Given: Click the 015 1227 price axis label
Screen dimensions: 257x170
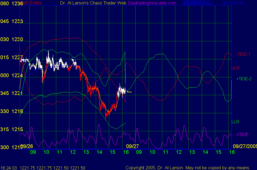Looking at the screenshot, I should tap(12, 57).
